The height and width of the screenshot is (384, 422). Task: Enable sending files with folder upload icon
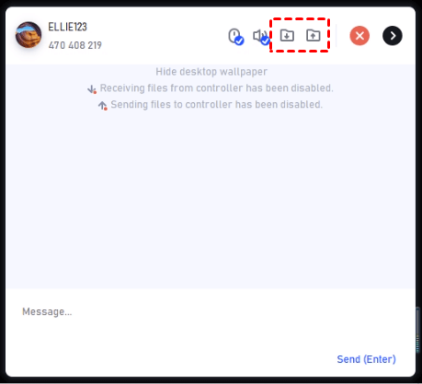pyautogui.click(x=313, y=36)
